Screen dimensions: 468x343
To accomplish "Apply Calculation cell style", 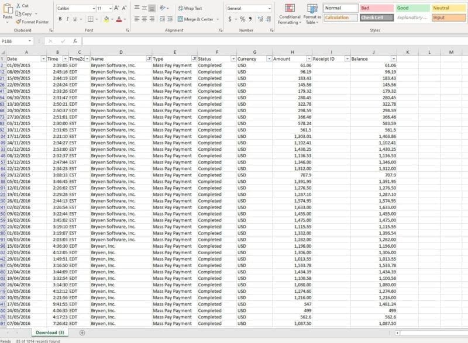I will click(340, 18).
